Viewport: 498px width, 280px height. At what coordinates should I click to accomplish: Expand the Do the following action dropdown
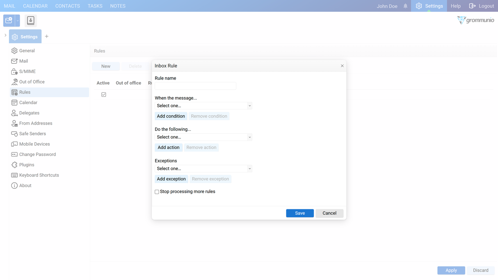203,137
